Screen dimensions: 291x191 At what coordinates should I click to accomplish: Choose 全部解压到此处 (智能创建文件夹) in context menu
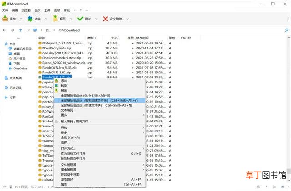(100, 100)
